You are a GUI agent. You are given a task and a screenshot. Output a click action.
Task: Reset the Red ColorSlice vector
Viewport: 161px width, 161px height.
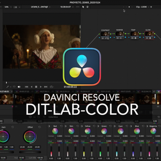(x=62, y=126)
